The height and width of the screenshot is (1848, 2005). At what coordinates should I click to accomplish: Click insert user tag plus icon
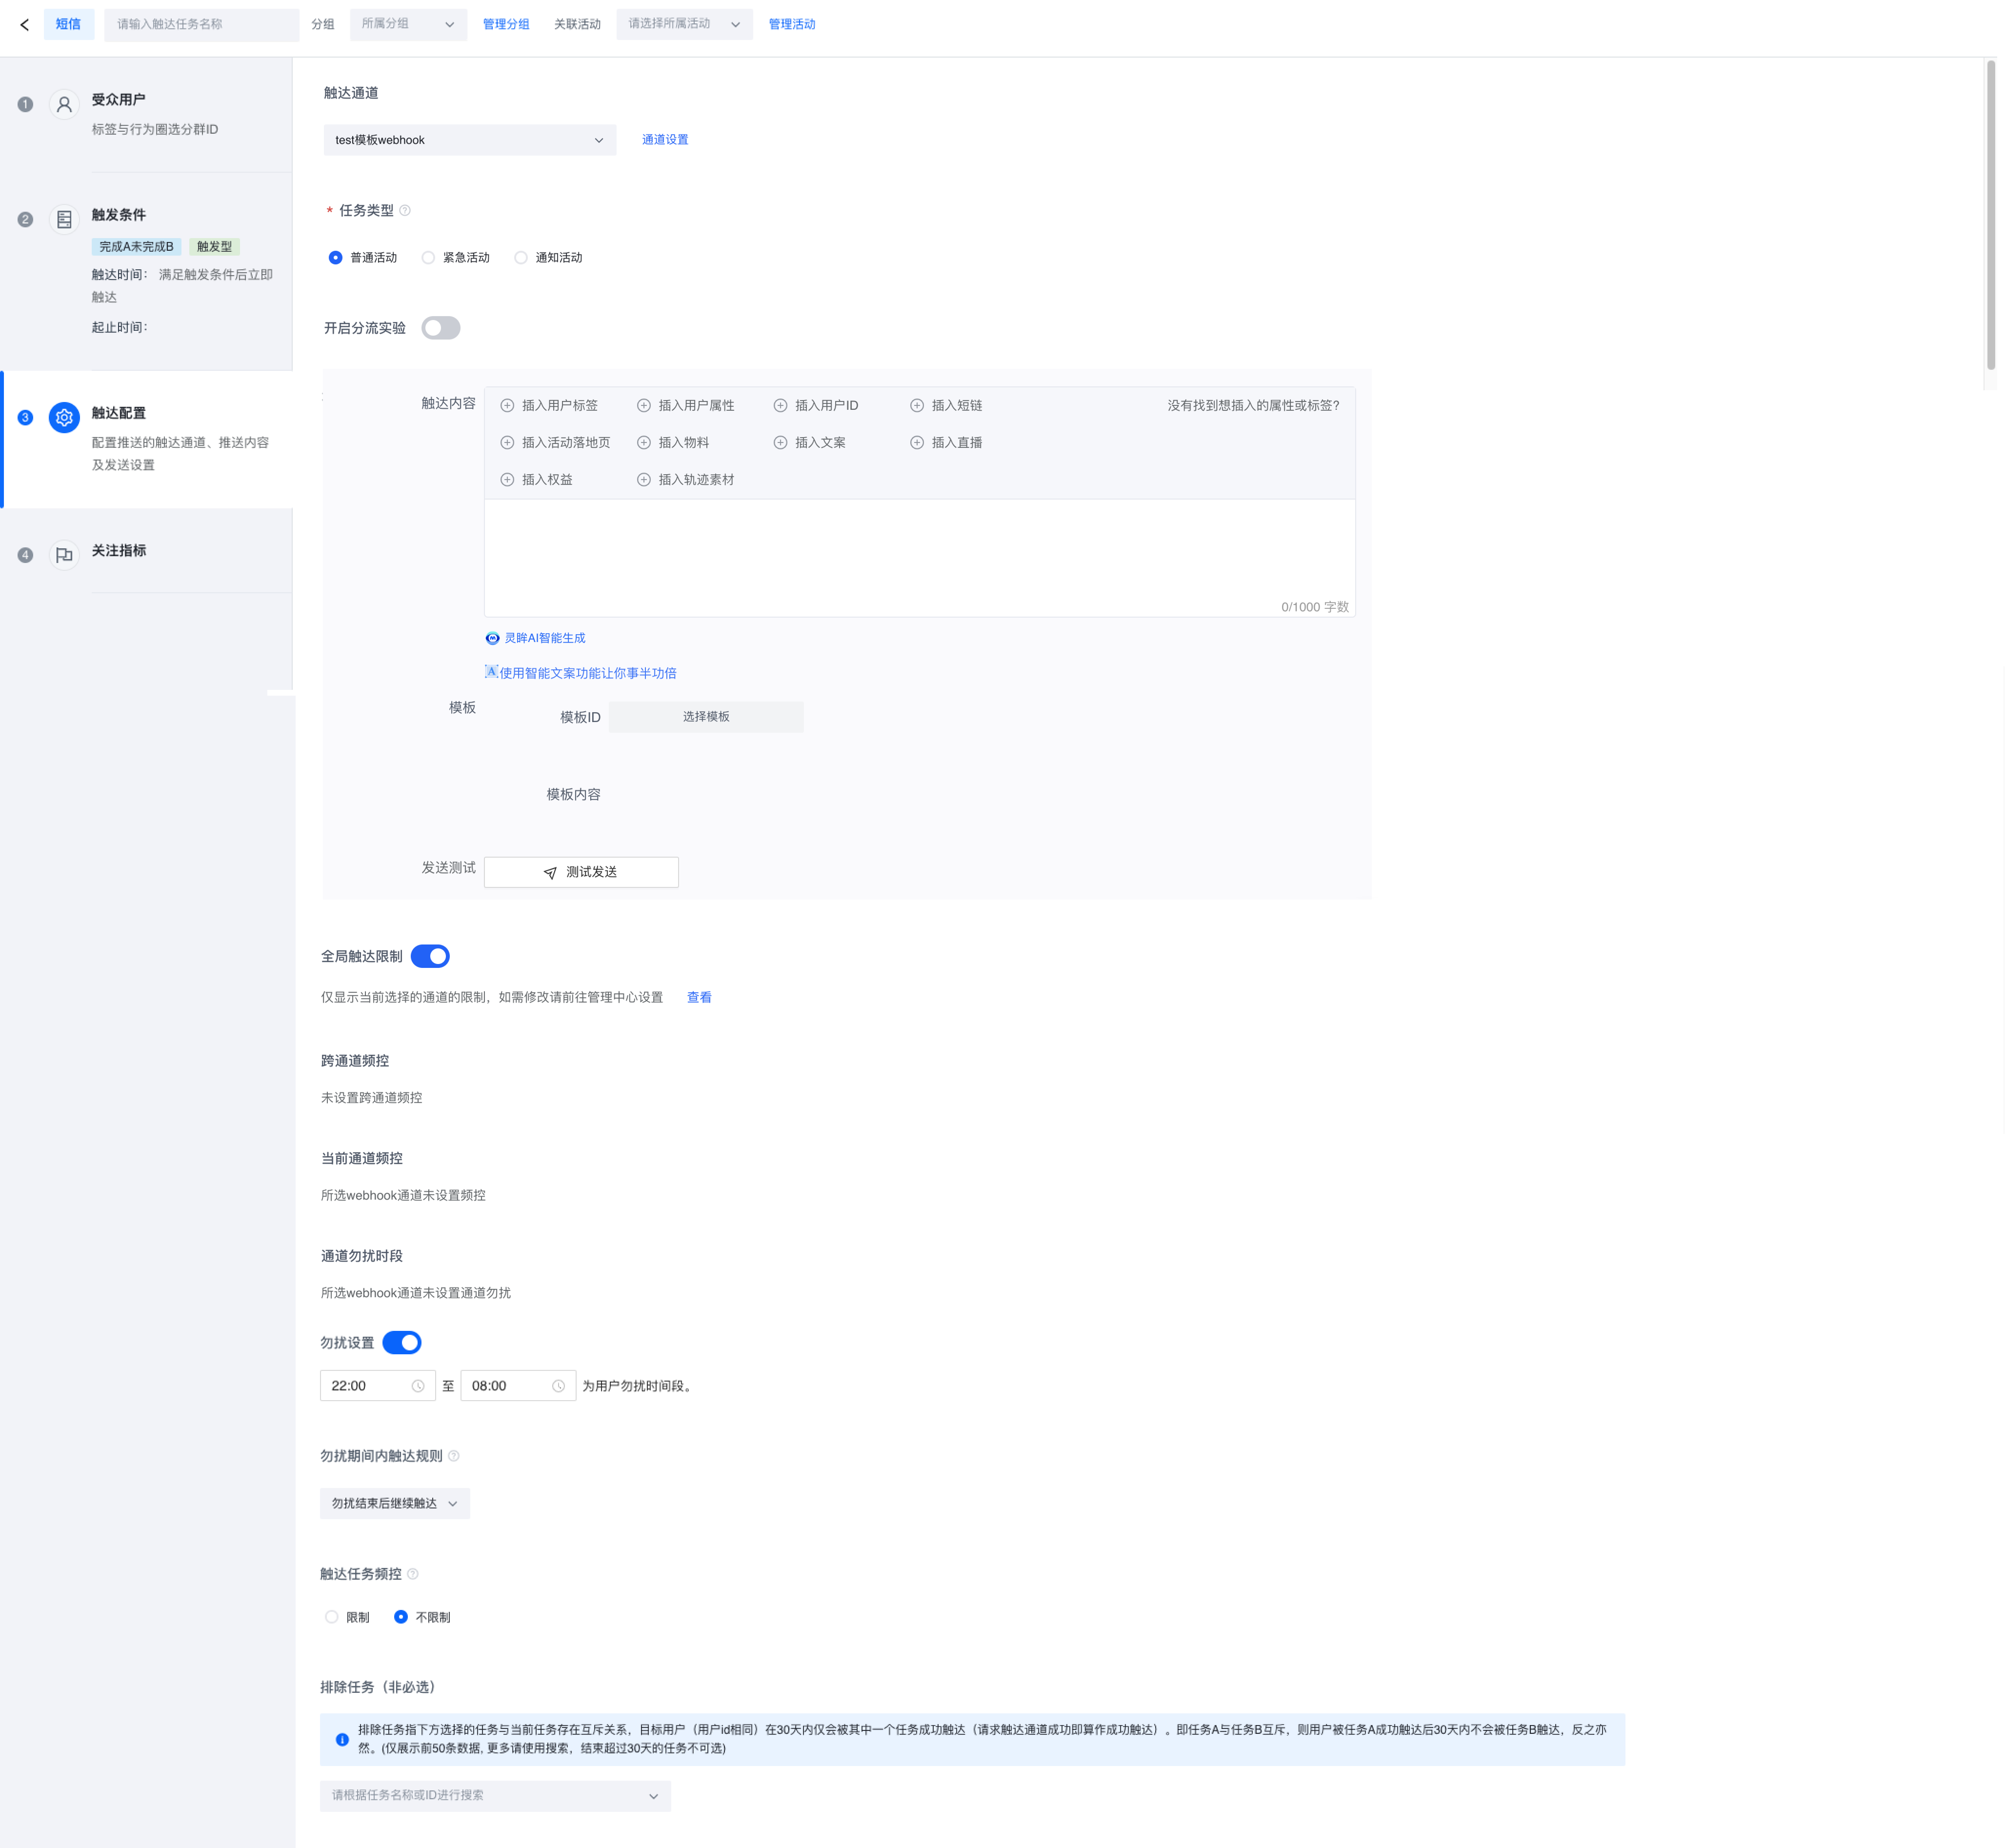[507, 405]
